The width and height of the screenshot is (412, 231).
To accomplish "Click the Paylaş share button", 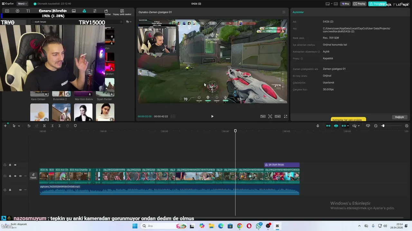I will [360, 4].
